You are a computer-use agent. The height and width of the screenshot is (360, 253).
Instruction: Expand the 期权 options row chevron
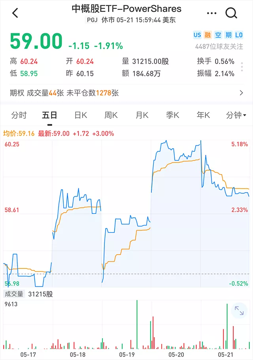click(241, 93)
